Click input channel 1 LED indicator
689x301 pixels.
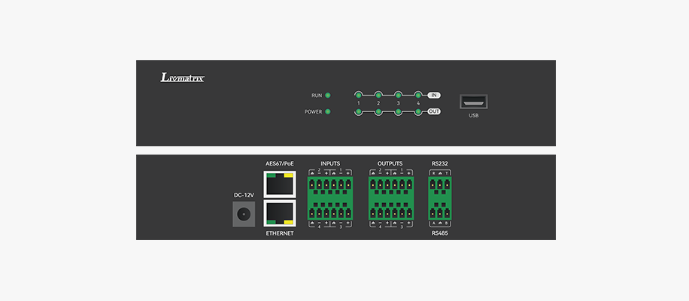coord(359,96)
